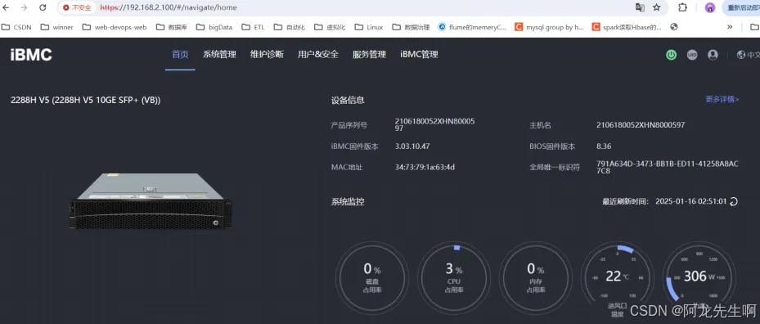This screenshot has width=760, height=324.
Task: Open the 系统管理 menu
Action: coord(219,54)
